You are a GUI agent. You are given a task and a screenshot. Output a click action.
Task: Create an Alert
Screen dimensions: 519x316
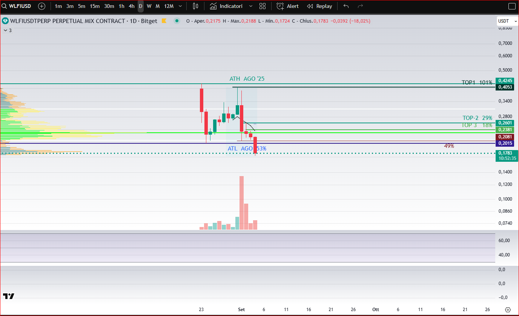[x=287, y=6]
